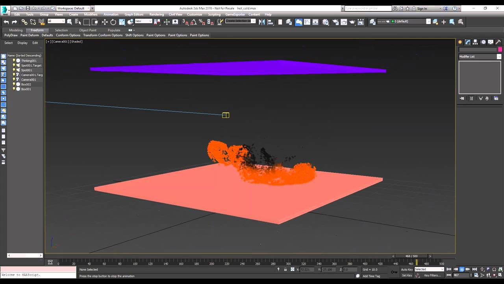504x284 pixels.
Task: Open the Motion command panel tab
Action: click(x=483, y=42)
